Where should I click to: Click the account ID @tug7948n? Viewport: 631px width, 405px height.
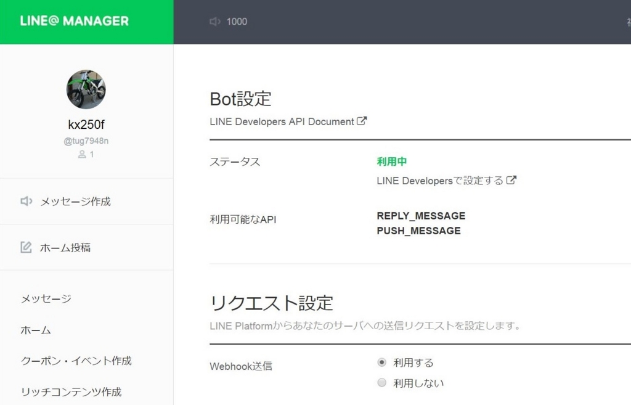(x=86, y=141)
